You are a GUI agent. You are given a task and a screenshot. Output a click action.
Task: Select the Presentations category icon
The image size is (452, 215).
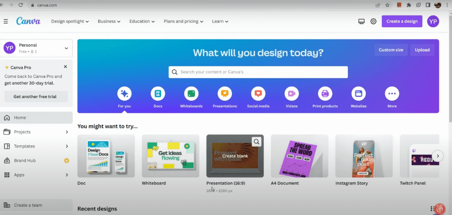point(224,94)
